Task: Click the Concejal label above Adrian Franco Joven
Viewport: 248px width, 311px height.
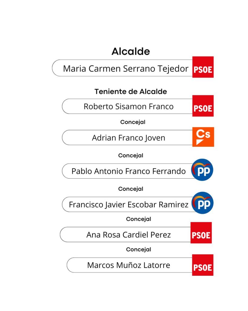Action: [x=133, y=122]
